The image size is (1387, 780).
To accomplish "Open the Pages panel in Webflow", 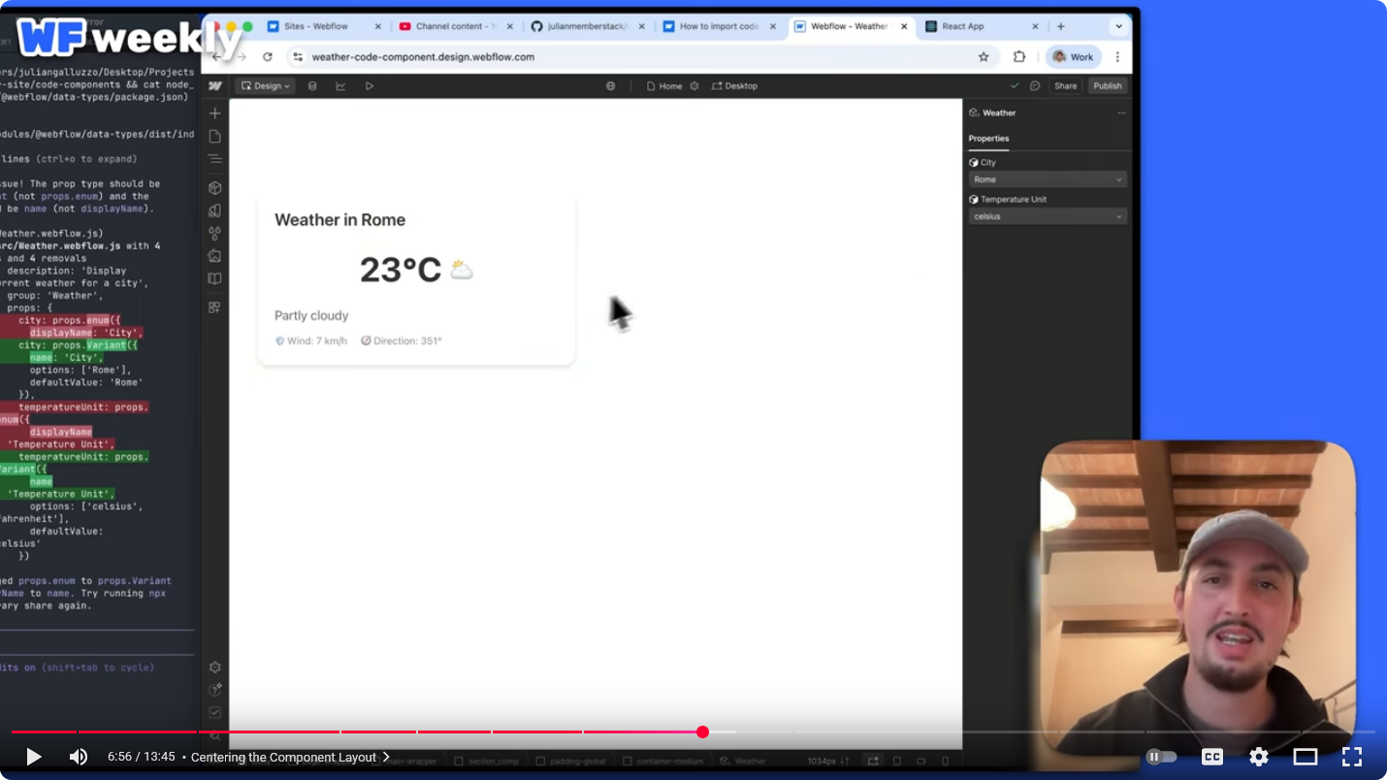I will 215,137.
